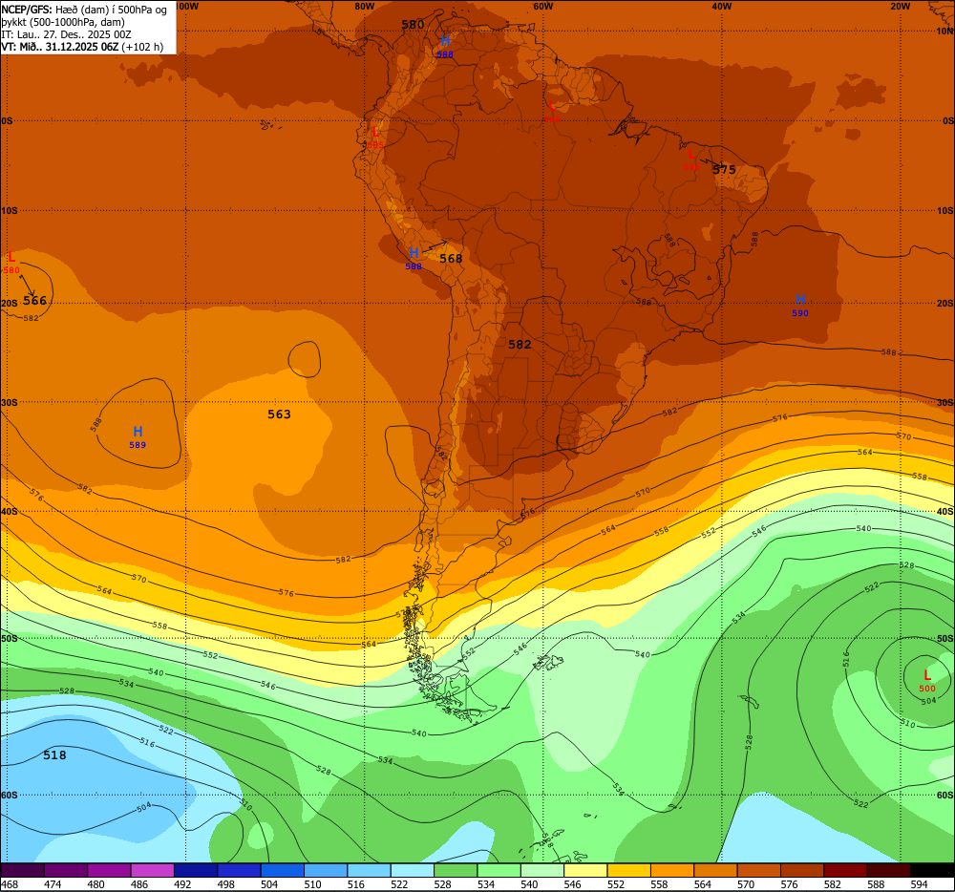The image size is (955, 892).
Task: Click the 100W longitude label
Action: tap(186, 6)
